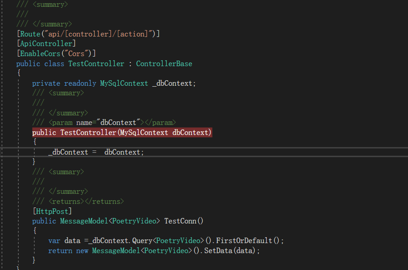Click the _dbContext = dbContext assignment
This screenshot has height=270, width=408.
tap(96, 152)
